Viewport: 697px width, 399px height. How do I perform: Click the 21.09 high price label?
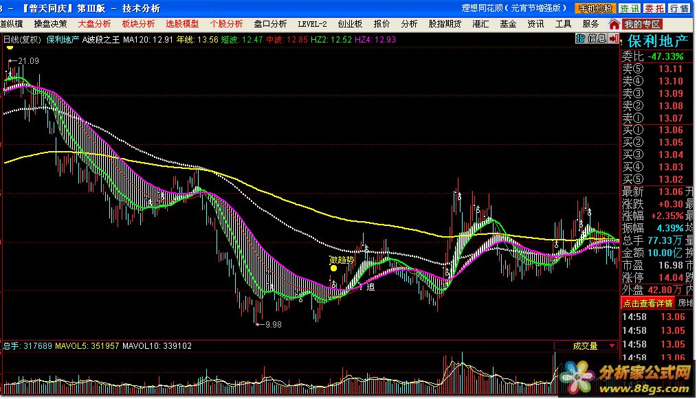click(x=28, y=61)
